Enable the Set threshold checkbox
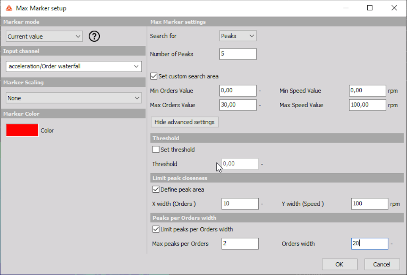Image resolution: width=407 pixels, height=275 pixels. 156,149
